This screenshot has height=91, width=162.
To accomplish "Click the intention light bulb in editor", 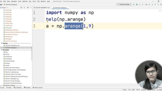I will coord(48,22).
